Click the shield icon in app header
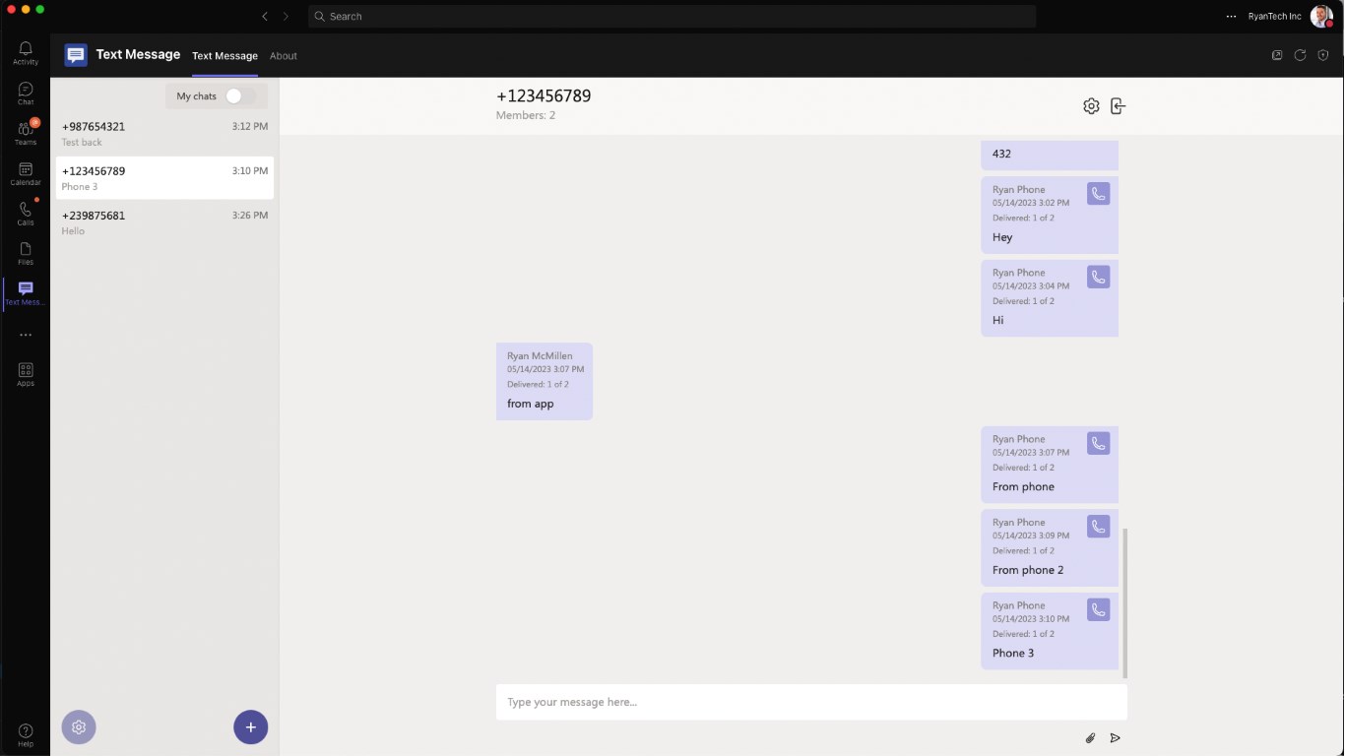 point(1323,55)
